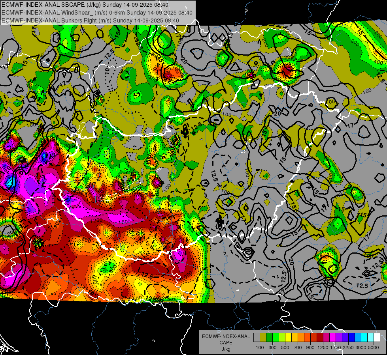
Task: Click the dark green legend swatch
Action: tap(269, 338)
